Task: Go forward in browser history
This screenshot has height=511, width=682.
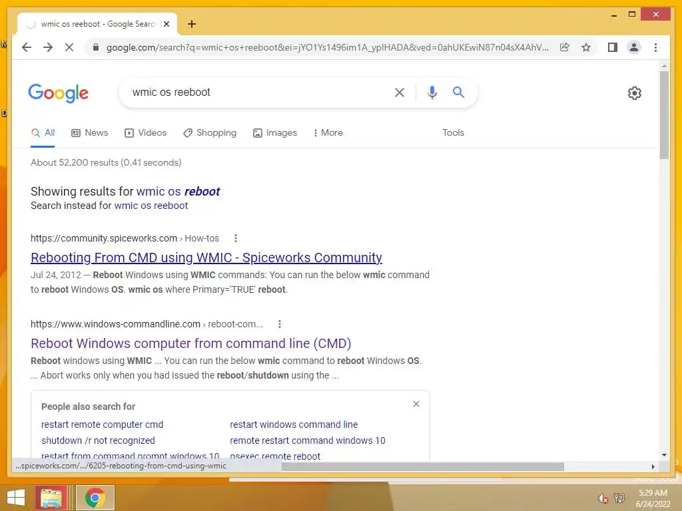Action: [x=48, y=47]
